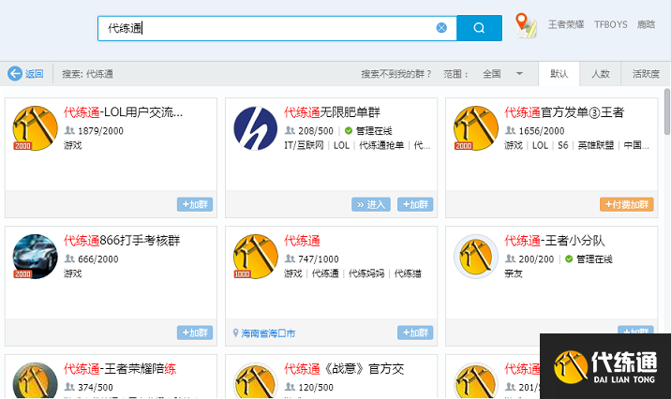Open 代练通-LOL用户交流 group avatar
The width and height of the screenshot is (671, 399).
(36, 128)
